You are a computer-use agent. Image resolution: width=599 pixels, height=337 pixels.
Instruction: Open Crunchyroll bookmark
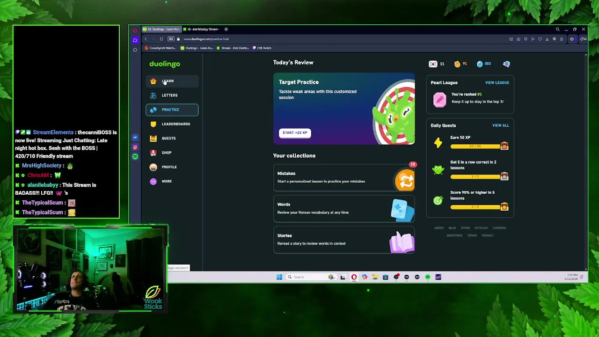(161, 48)
